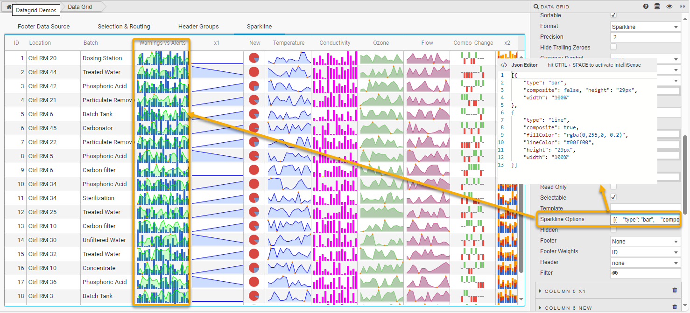Click the eye icon in the DATA GRID header
The height and width of the screenshot is (313, 690).
(669, 6)
